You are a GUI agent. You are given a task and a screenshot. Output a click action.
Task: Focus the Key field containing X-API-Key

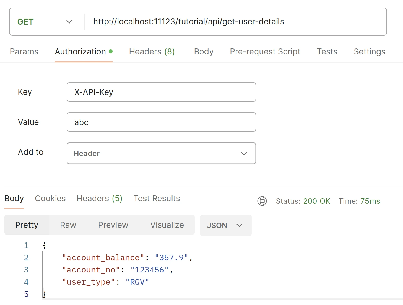161,92
